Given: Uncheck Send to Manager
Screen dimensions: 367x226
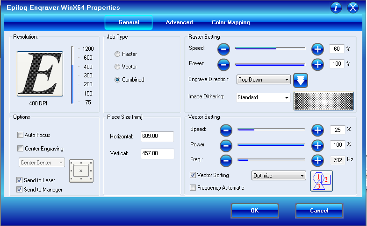Looking at the screenshot, I should 20,189.
